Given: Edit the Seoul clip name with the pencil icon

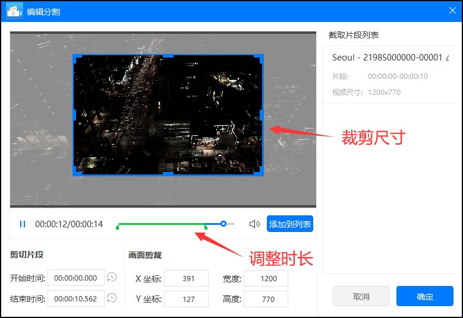Looking at the screenshot, I should (448, 58).
